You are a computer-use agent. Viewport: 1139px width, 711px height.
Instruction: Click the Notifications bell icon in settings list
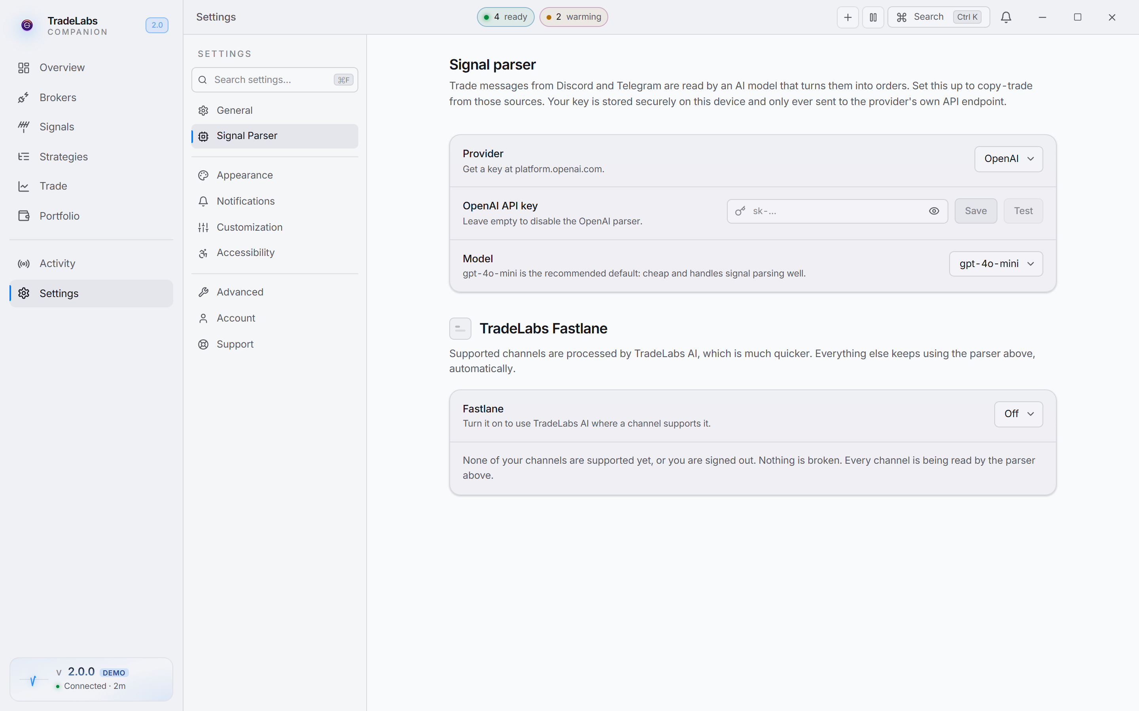point(203,201)
